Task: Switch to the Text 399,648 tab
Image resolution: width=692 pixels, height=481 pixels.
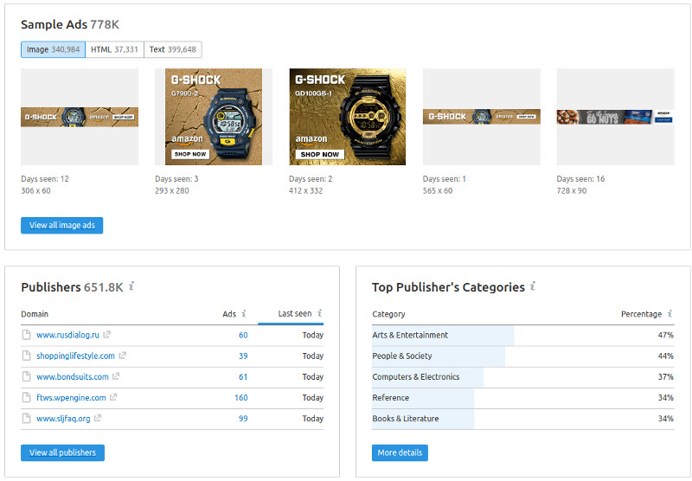Action: coord(172,49)
